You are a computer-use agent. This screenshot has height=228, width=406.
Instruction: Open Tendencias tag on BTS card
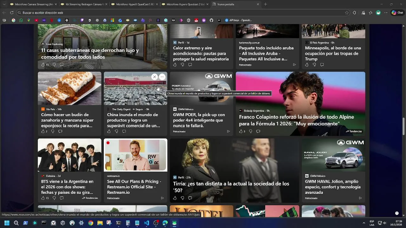pos(90,198)
